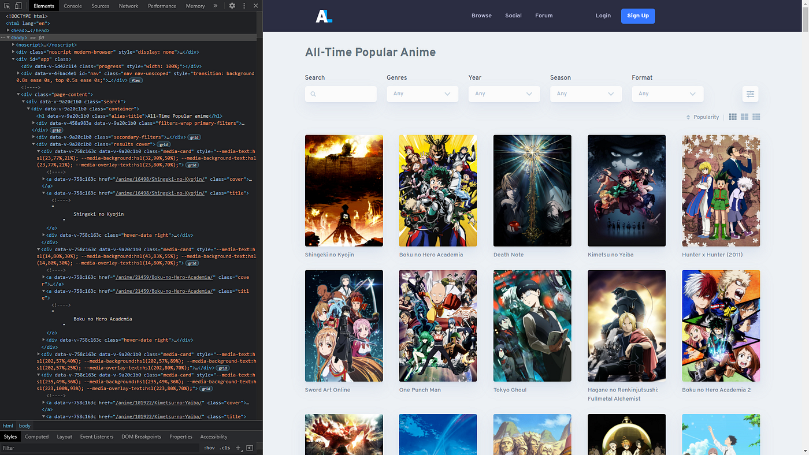Switch to the Console tab
The image size is (809, 455).
73,6
